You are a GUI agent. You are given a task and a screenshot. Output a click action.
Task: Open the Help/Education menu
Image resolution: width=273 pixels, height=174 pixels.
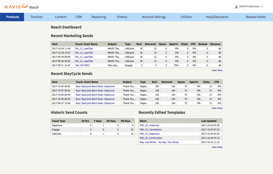pos(217,17)
